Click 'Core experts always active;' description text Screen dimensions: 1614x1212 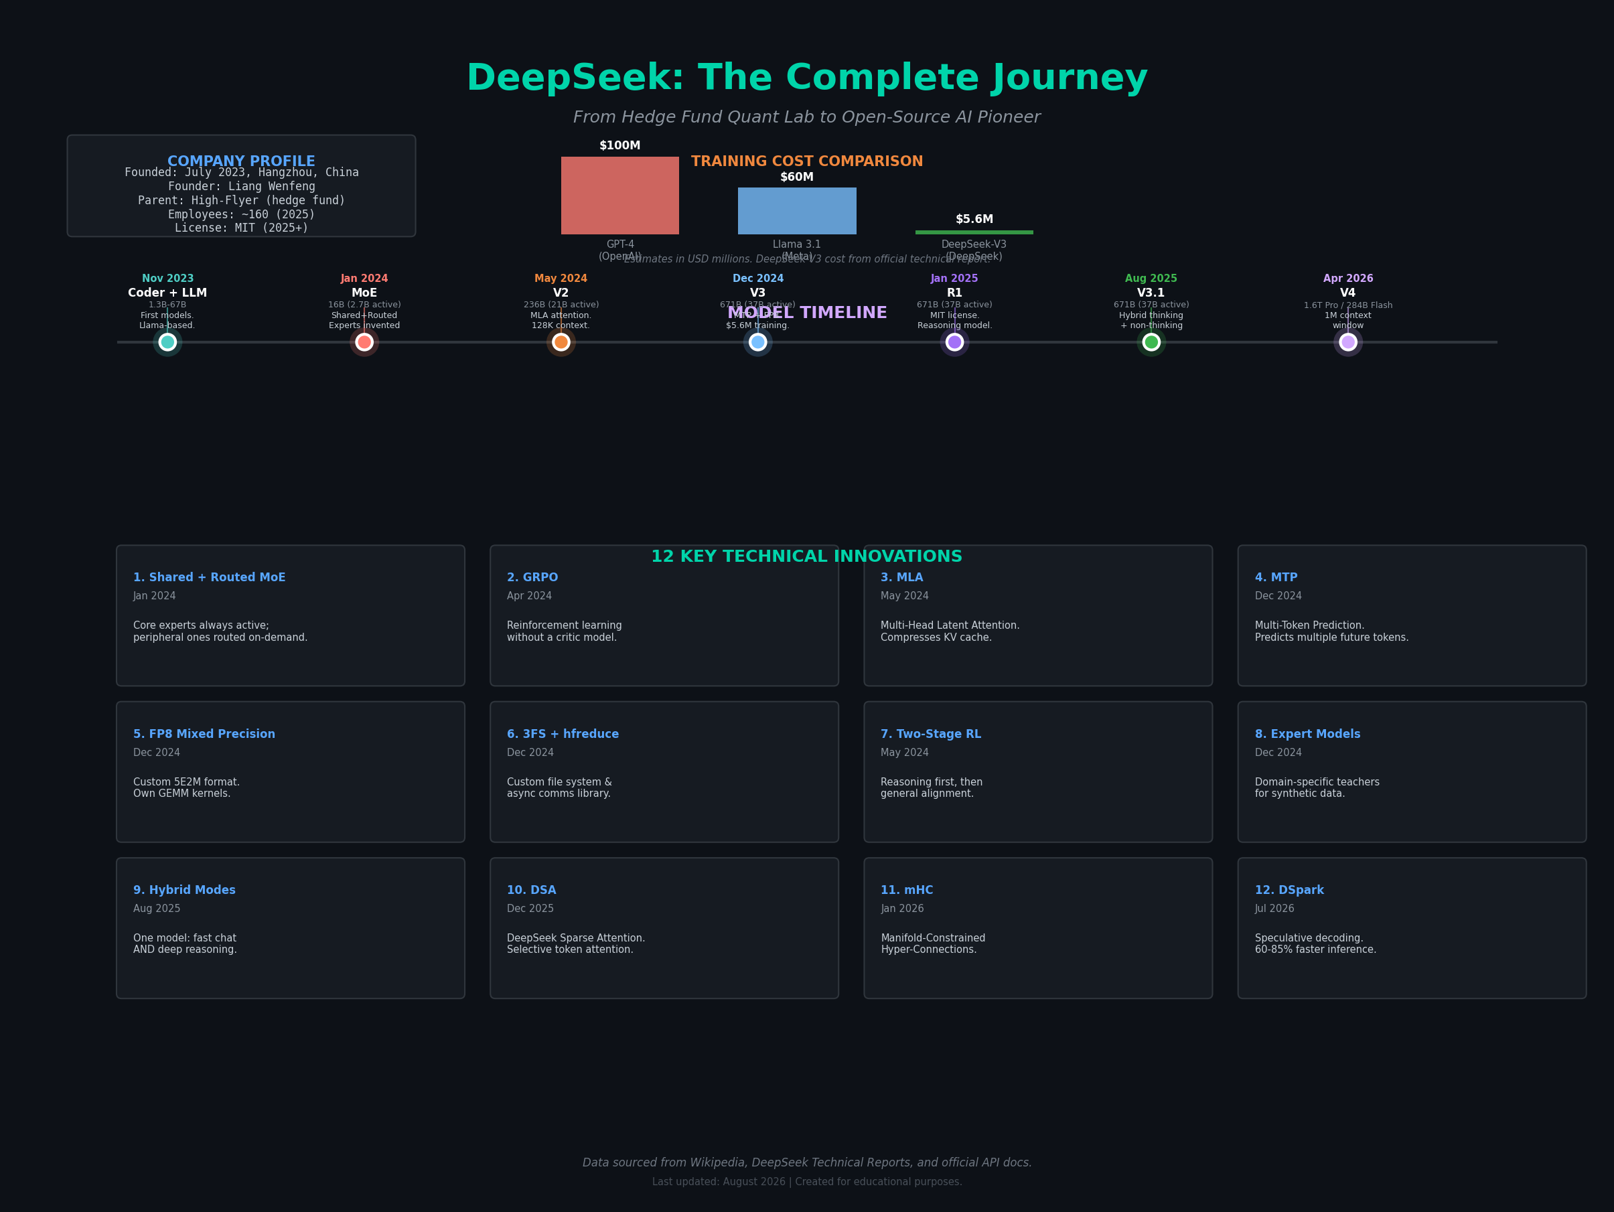(x=201, y=626)
